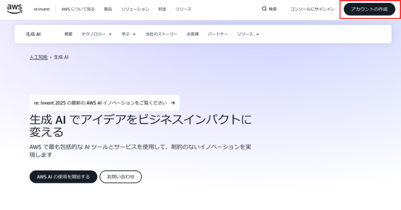Open the re: Invent 2025 innovation banner
401x210 pixels.
[x=105, y=103]
